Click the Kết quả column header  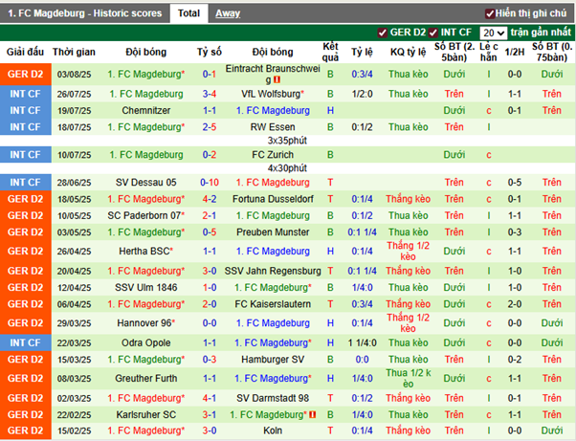(x=330, y=53)
